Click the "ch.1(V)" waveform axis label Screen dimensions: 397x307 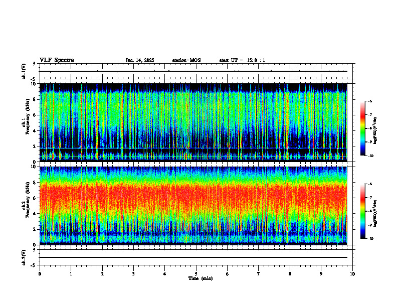tap(24, 71)
